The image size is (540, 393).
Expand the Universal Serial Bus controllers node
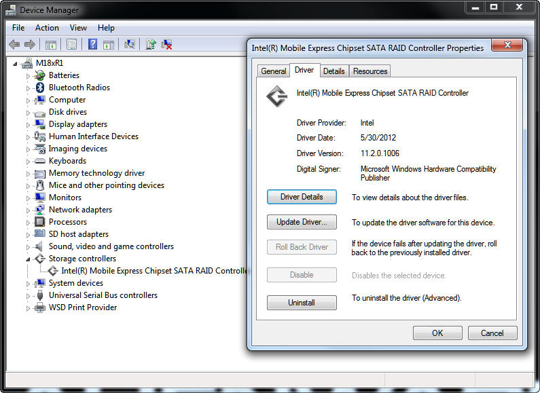tap(29, 296)
